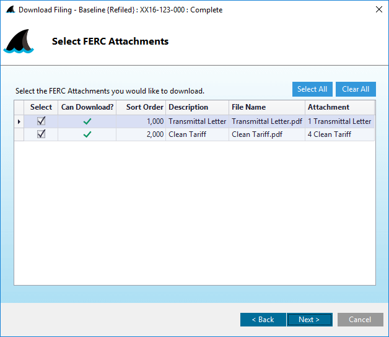Click green checkmark in Transmittal Letter row
Screen dimensions: 389x337
point(87,121)
